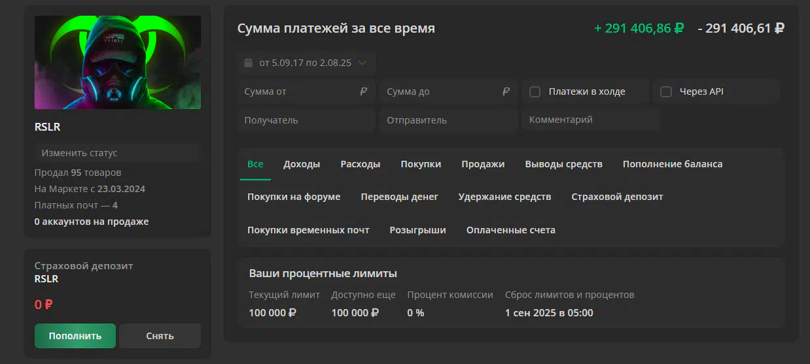Tick the Через API checkbox
Image resolution: width=810 pixels, height=364 pixels.
click(x=666, y=91)
